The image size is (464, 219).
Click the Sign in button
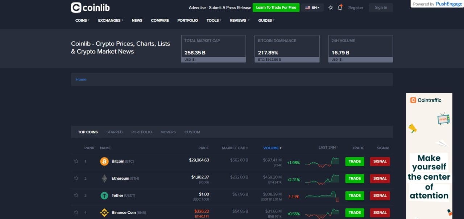(381, 8)
